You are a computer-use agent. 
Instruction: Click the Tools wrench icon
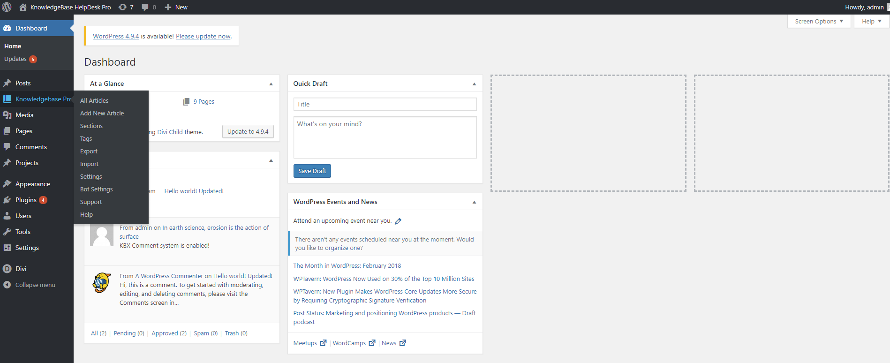coord(7,232)
